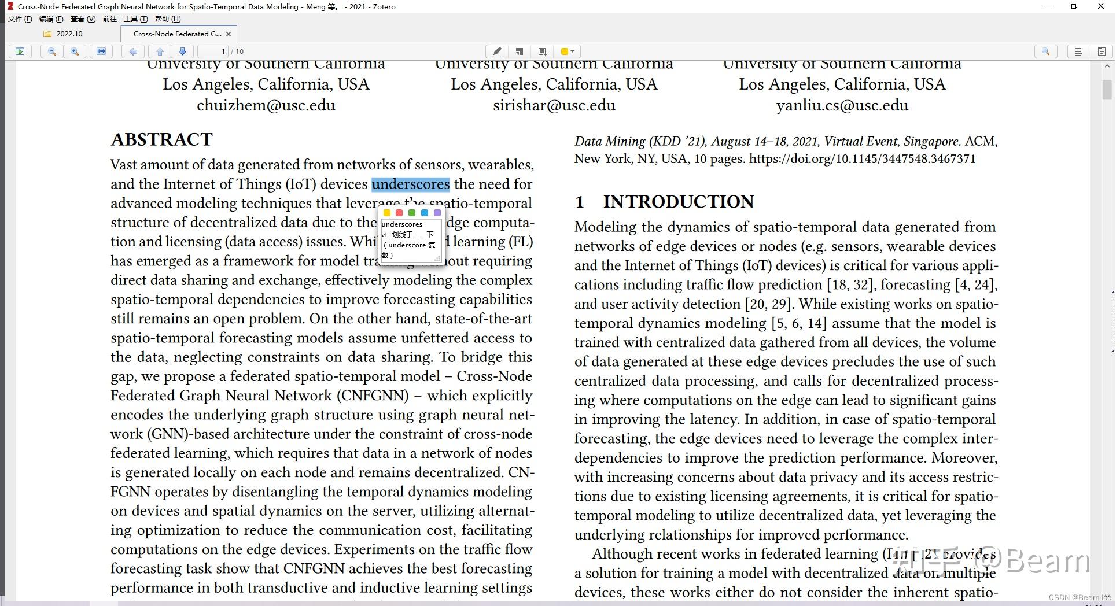Select the sticky note annotation tool

[x=519, y=51]
